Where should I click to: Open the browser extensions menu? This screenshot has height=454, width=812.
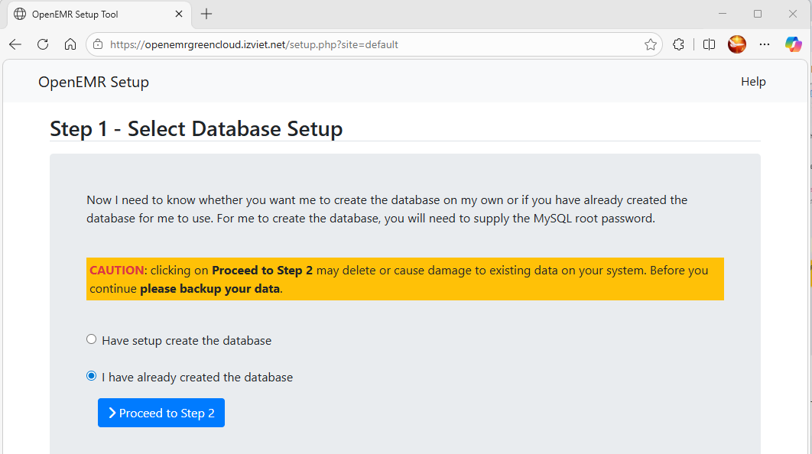pyautogui.click(x=678, y=44)
